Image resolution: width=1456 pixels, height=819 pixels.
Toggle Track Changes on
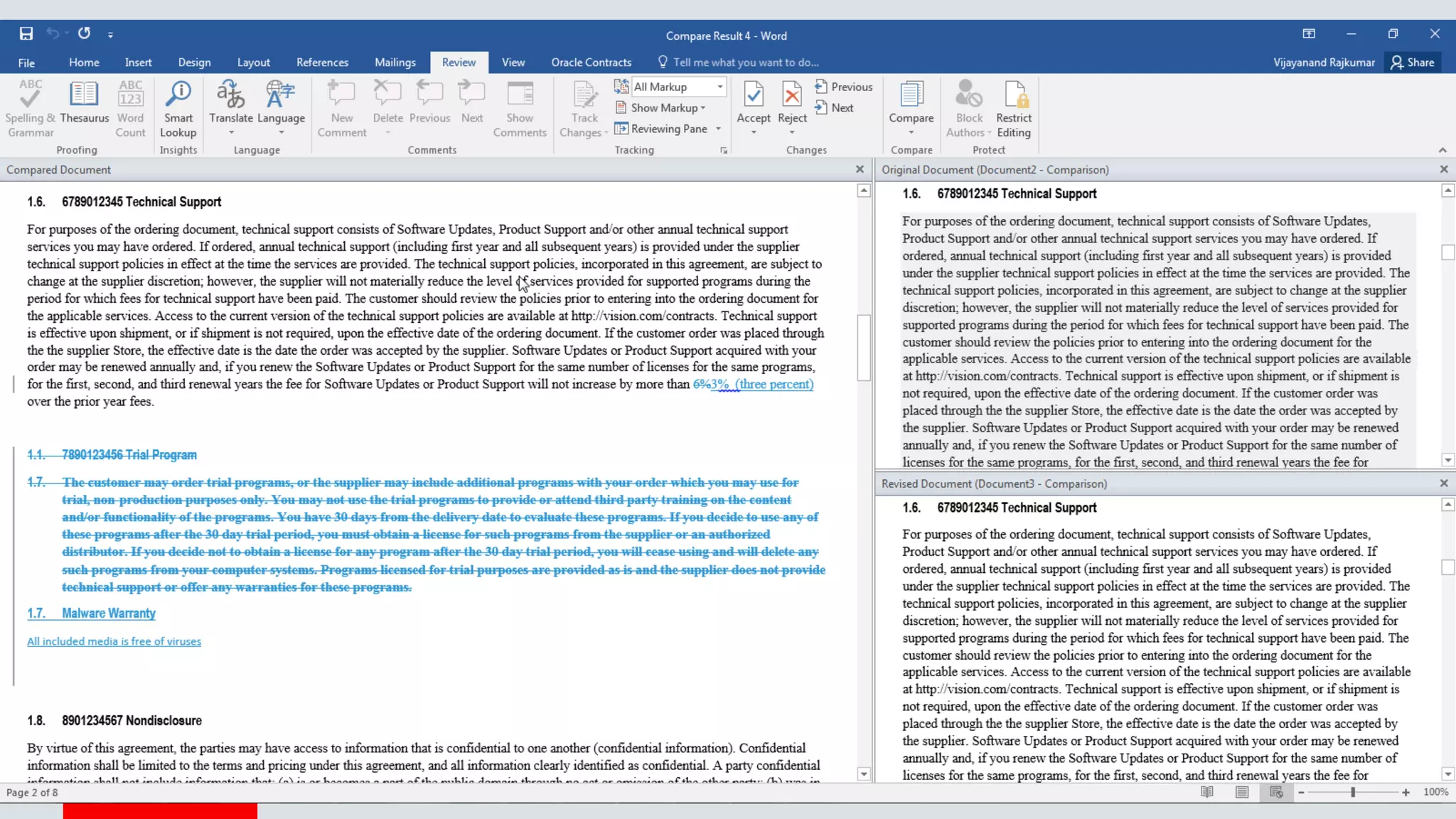pyautogui.click(x=584, y=95)
